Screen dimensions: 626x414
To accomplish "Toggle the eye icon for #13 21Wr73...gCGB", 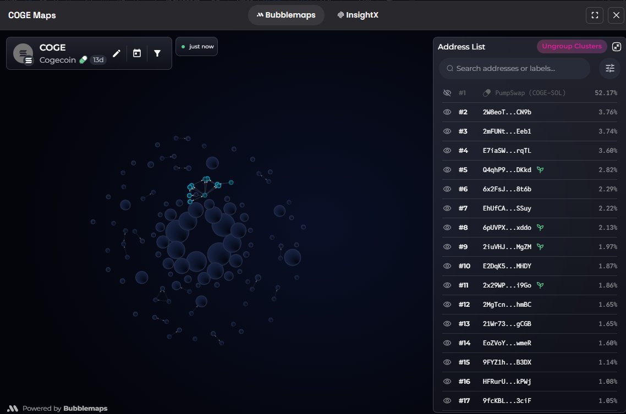I will [x=447, y=323].
